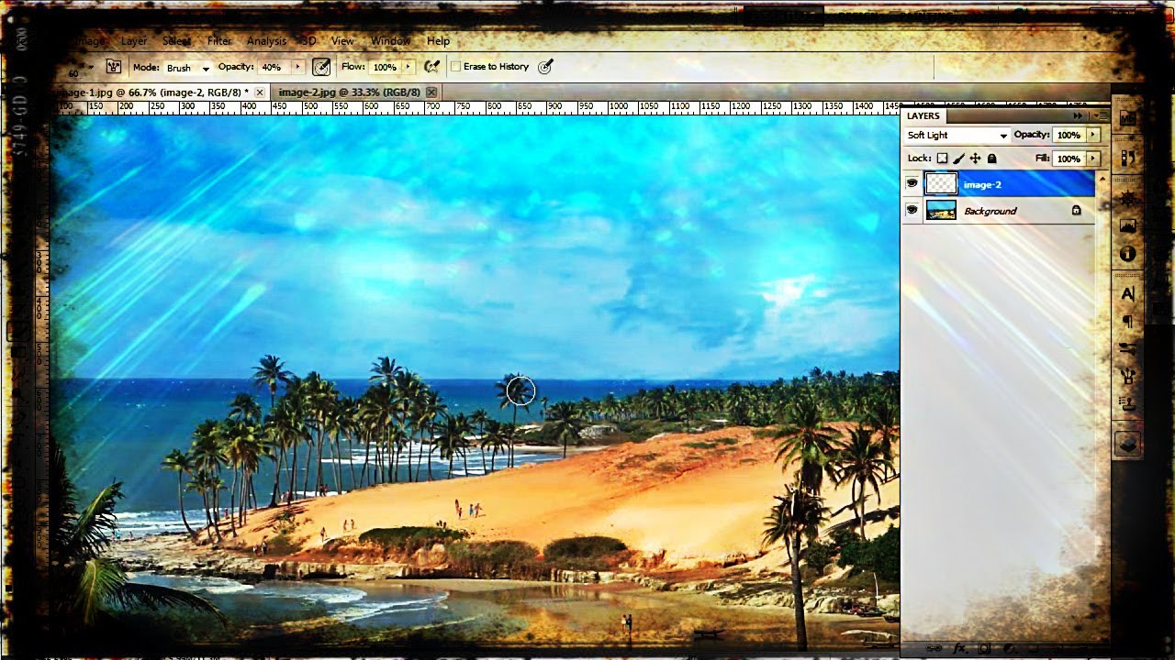
Task: Open the eraser Mode dropdown
Action: click(187, 68)
